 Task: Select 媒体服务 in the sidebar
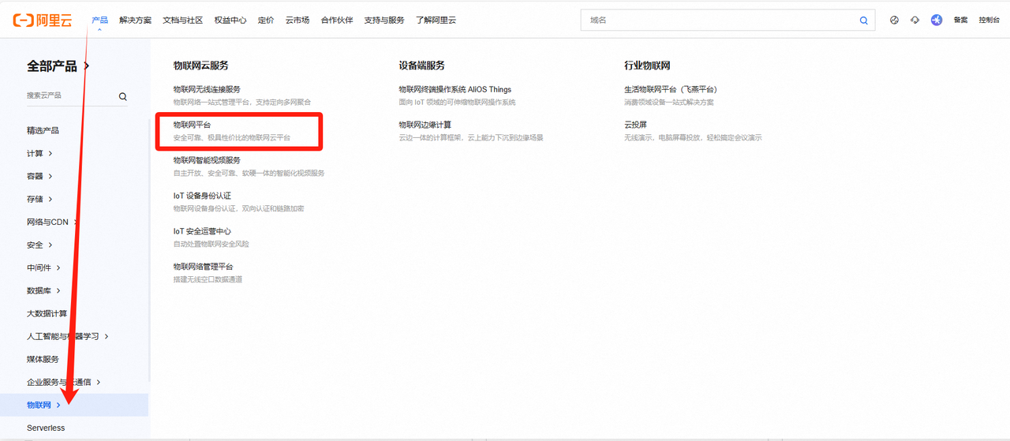click(43, 359)
